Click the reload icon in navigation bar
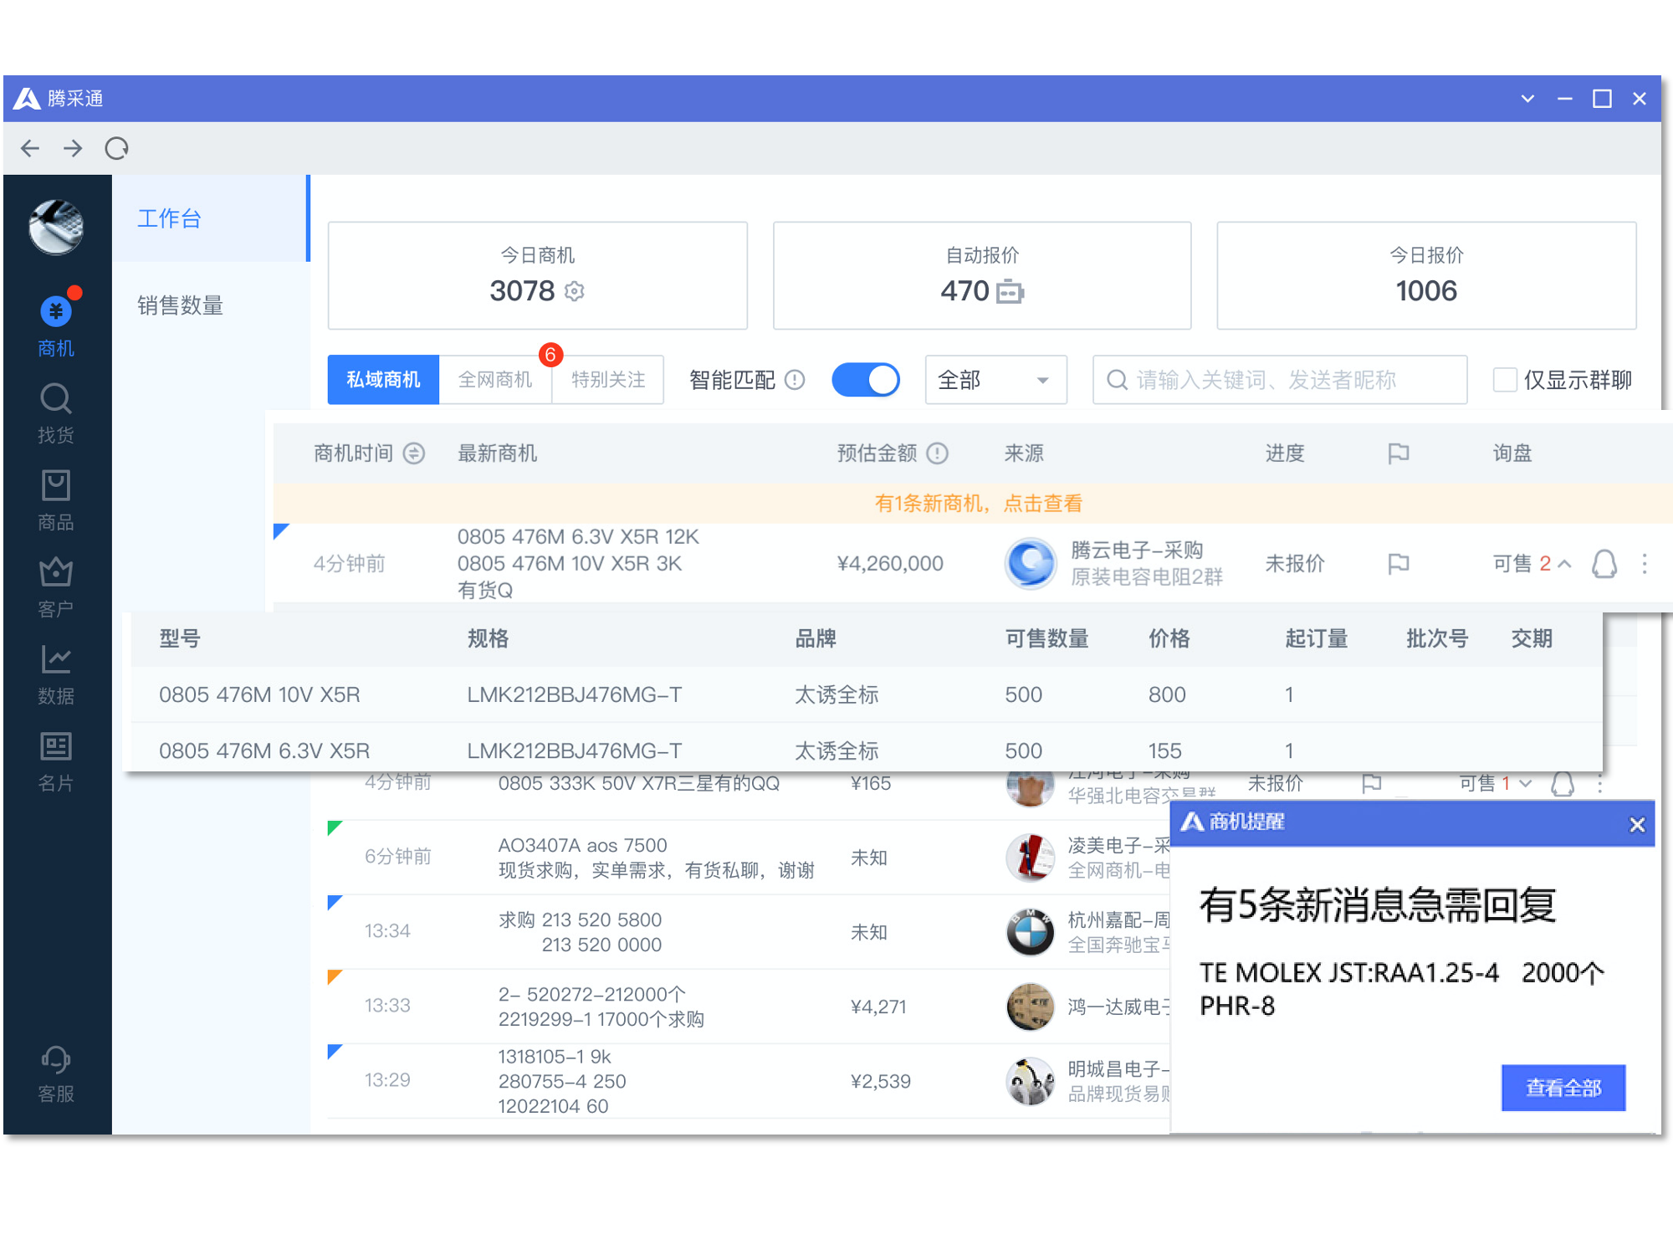This screenshot has width=1673, height=1255. coord(116,149)
